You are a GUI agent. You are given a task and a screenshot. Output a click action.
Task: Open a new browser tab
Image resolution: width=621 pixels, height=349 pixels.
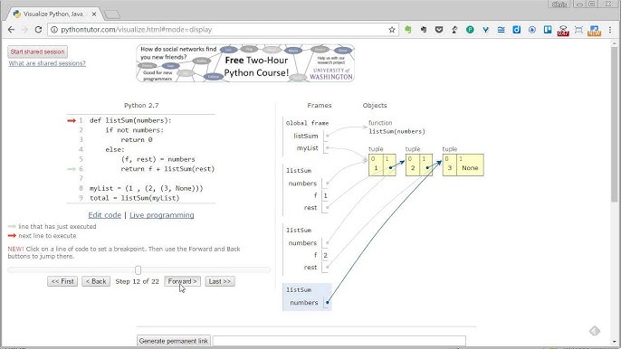point(112,14)
